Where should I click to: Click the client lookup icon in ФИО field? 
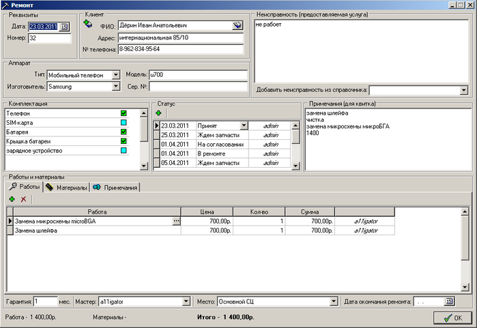pyautogui.click(x=237, y=25)
